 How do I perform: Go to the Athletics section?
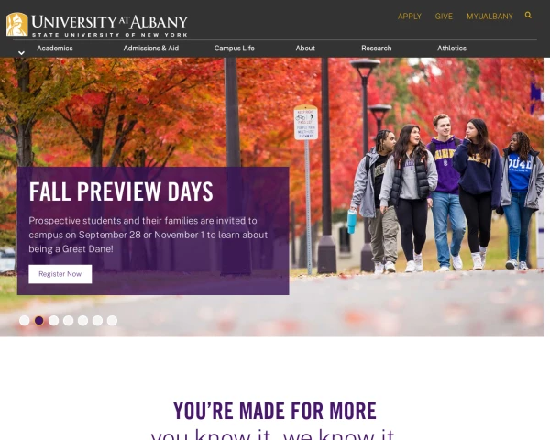coord(452,49)
